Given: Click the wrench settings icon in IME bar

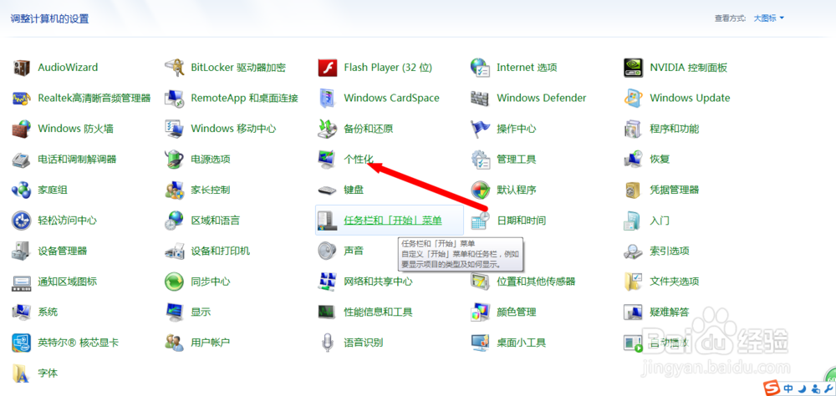Looking at the screenshot, I should (829, 388).
